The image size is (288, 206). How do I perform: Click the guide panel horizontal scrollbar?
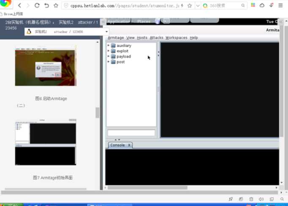[x=46, y=189]
